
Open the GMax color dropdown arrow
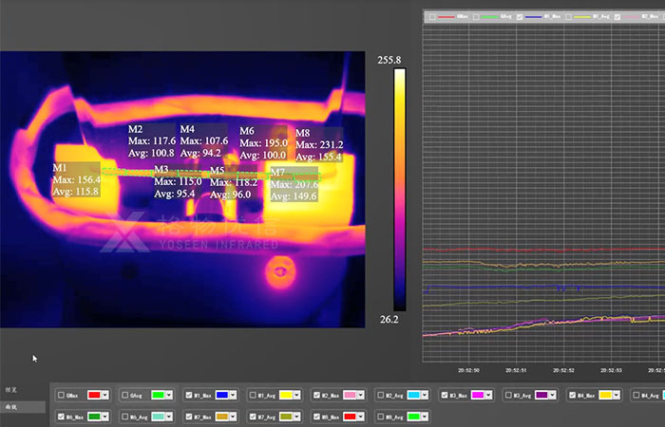106,395
